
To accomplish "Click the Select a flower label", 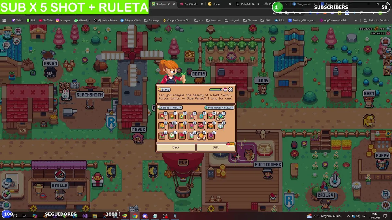I will pos(170,108).
